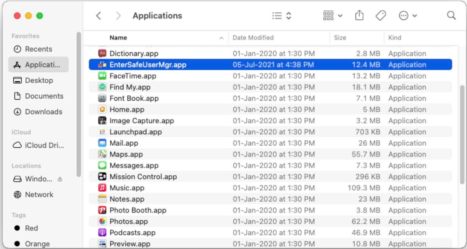Click the Podcasts.app icon
Image resolution: width=467 pixels, height=249 pixels.
(x=102, y=233)
